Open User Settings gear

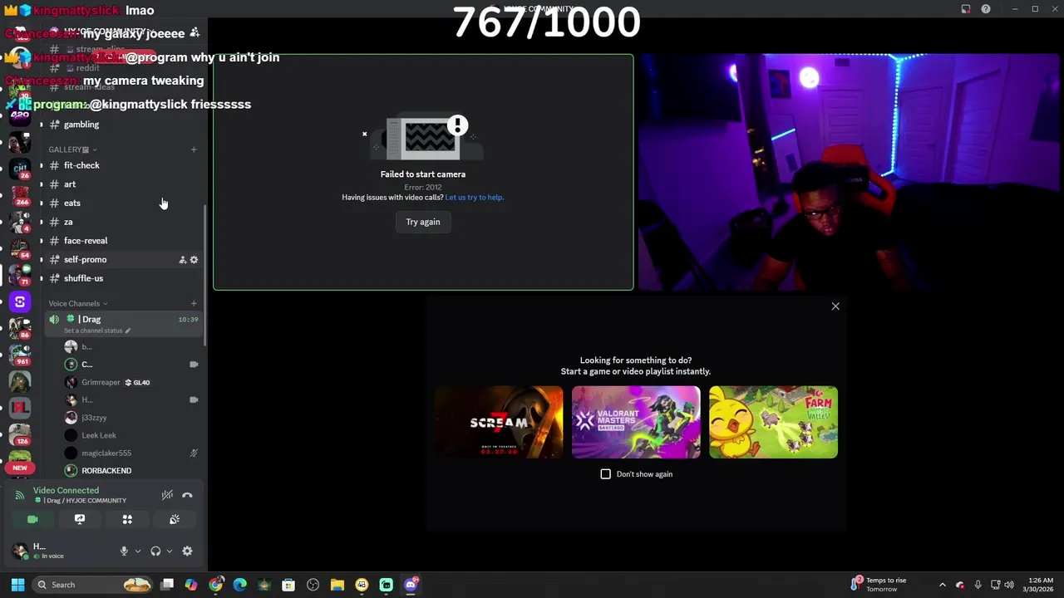(187, 551)
